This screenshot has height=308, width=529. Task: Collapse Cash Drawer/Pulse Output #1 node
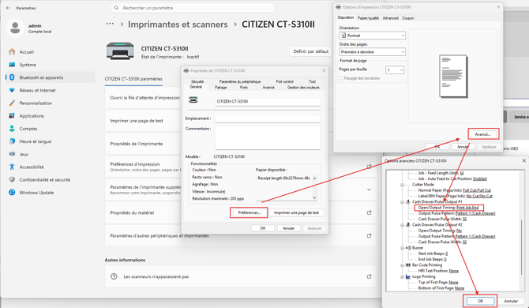click(x=402, y=202)
